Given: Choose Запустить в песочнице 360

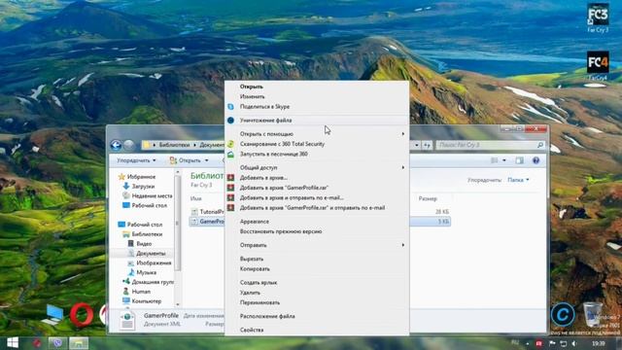Looking at the screenshot, I should pos(317,154).
